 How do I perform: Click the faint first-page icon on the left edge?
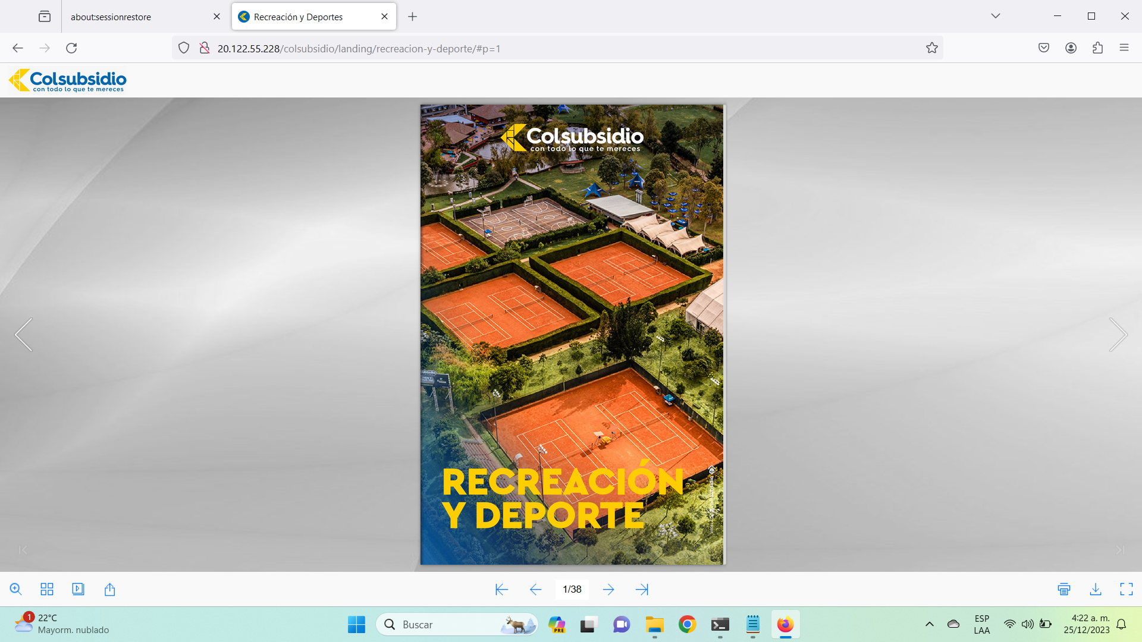[x=23, y=550]
